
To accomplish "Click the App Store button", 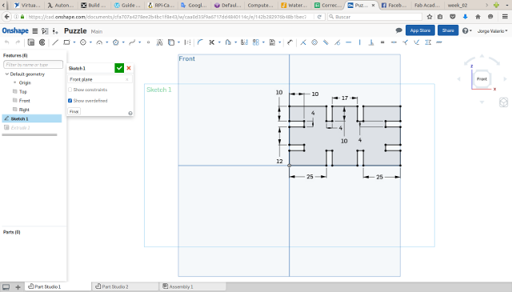I will [420, 30].
